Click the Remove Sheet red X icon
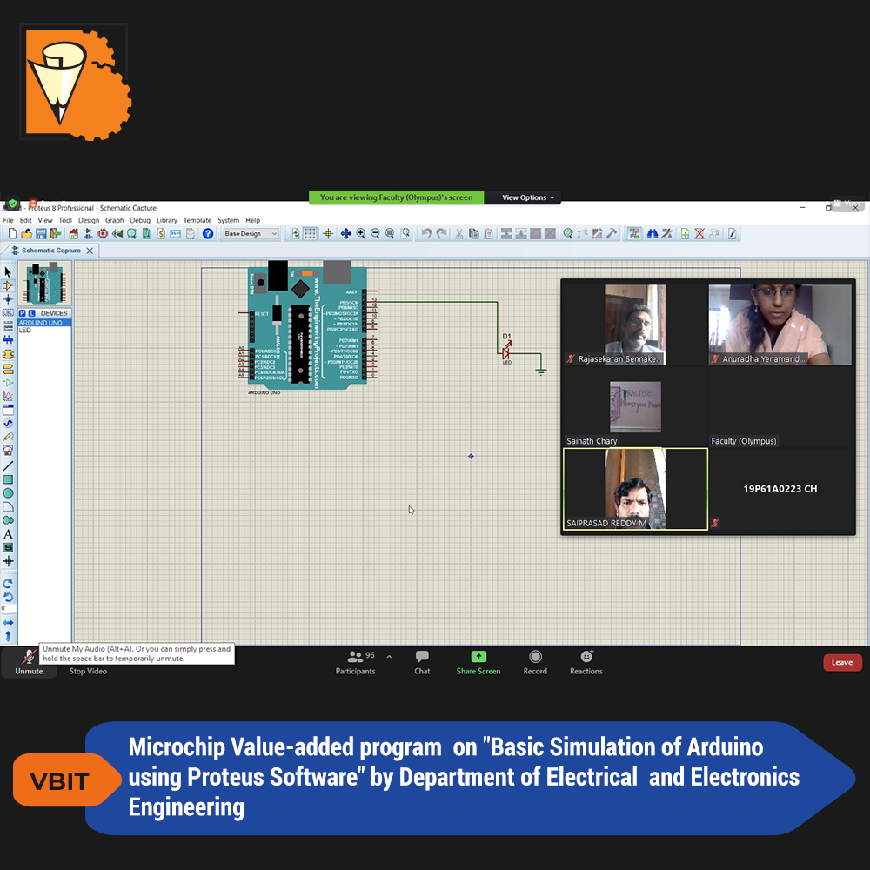Viewport: 870px width, 870px height. pos(699,233)
